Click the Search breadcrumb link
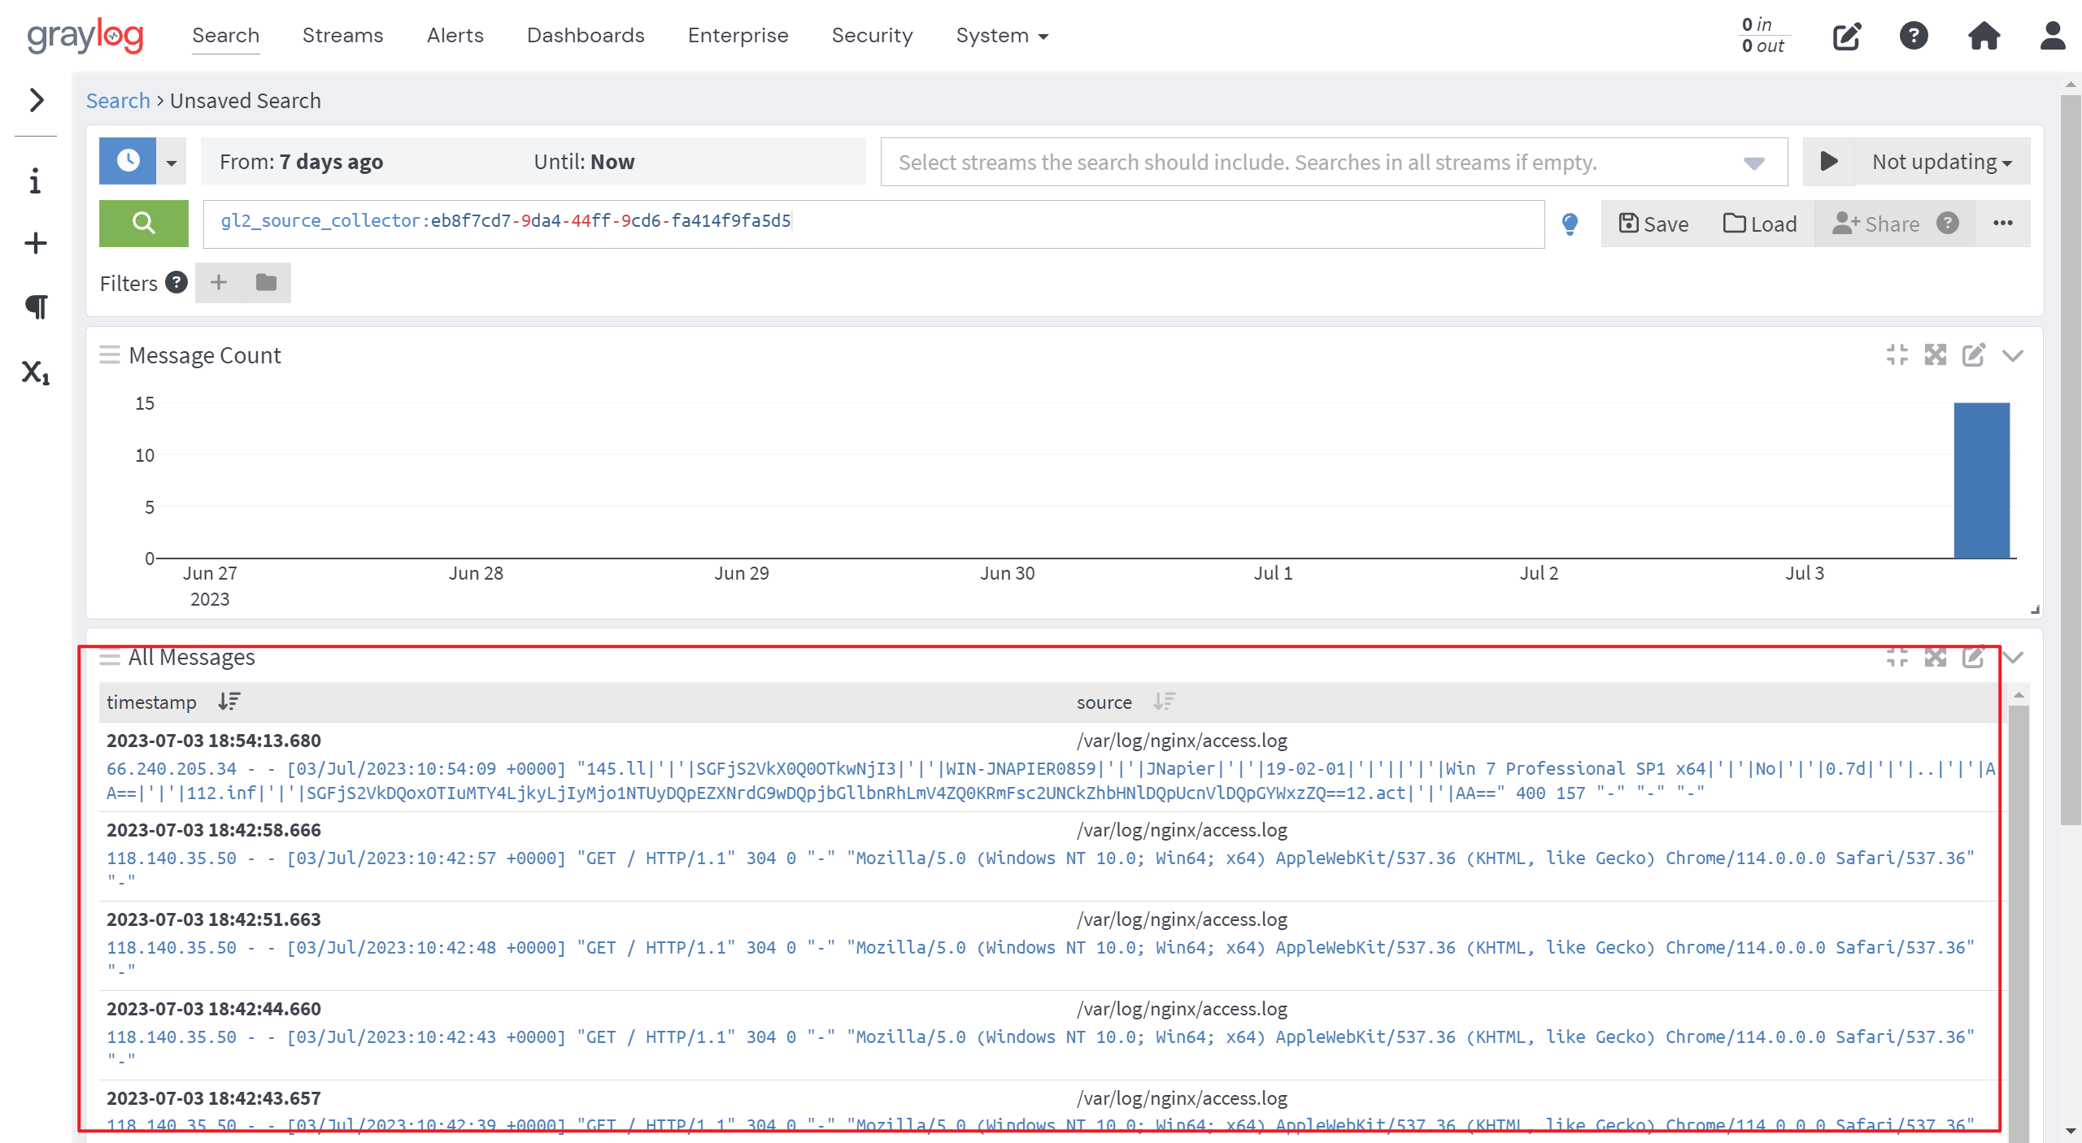The image size is (2082, 1143). coord(118,101)
